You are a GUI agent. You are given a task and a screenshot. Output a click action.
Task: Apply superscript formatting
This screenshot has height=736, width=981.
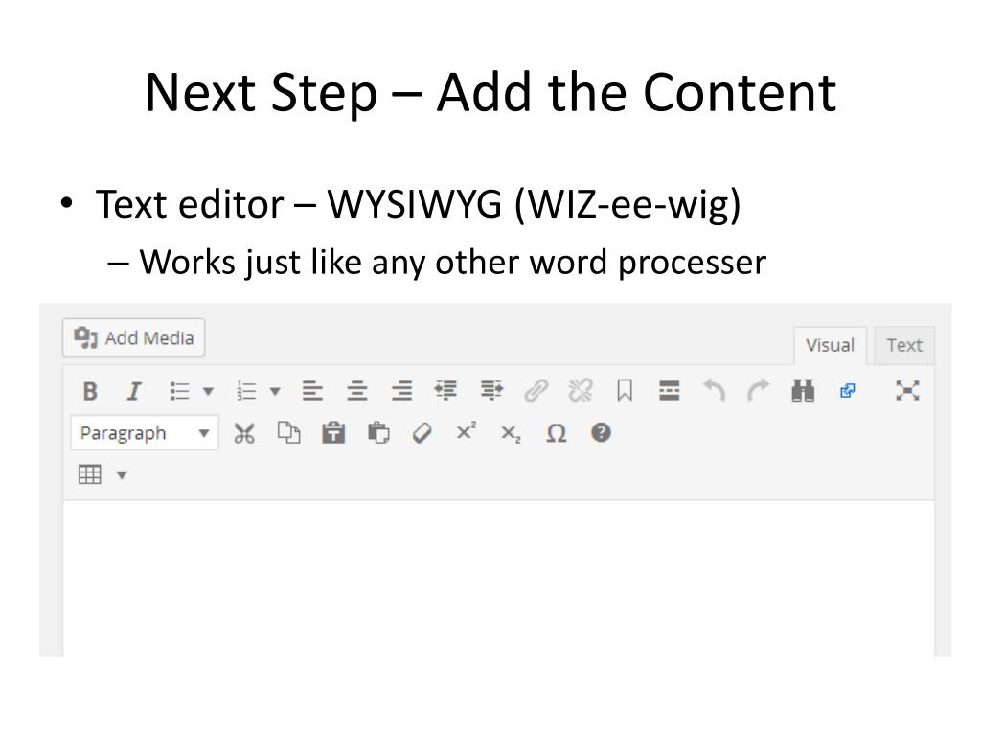pos(467,431)
